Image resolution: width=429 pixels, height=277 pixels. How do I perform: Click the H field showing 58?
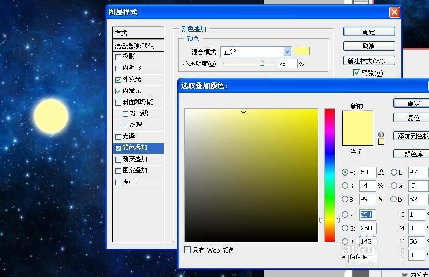pyautogui.click(x=368, y=172)
